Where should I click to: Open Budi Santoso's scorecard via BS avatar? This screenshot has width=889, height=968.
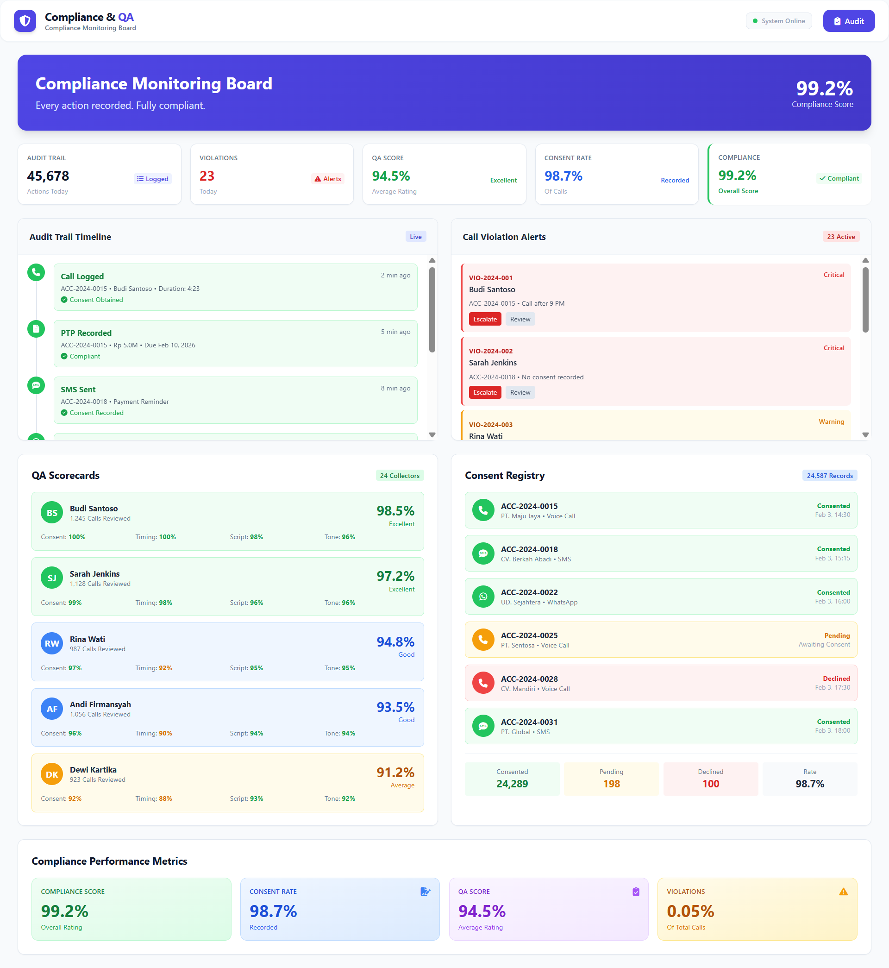(51, 512)
